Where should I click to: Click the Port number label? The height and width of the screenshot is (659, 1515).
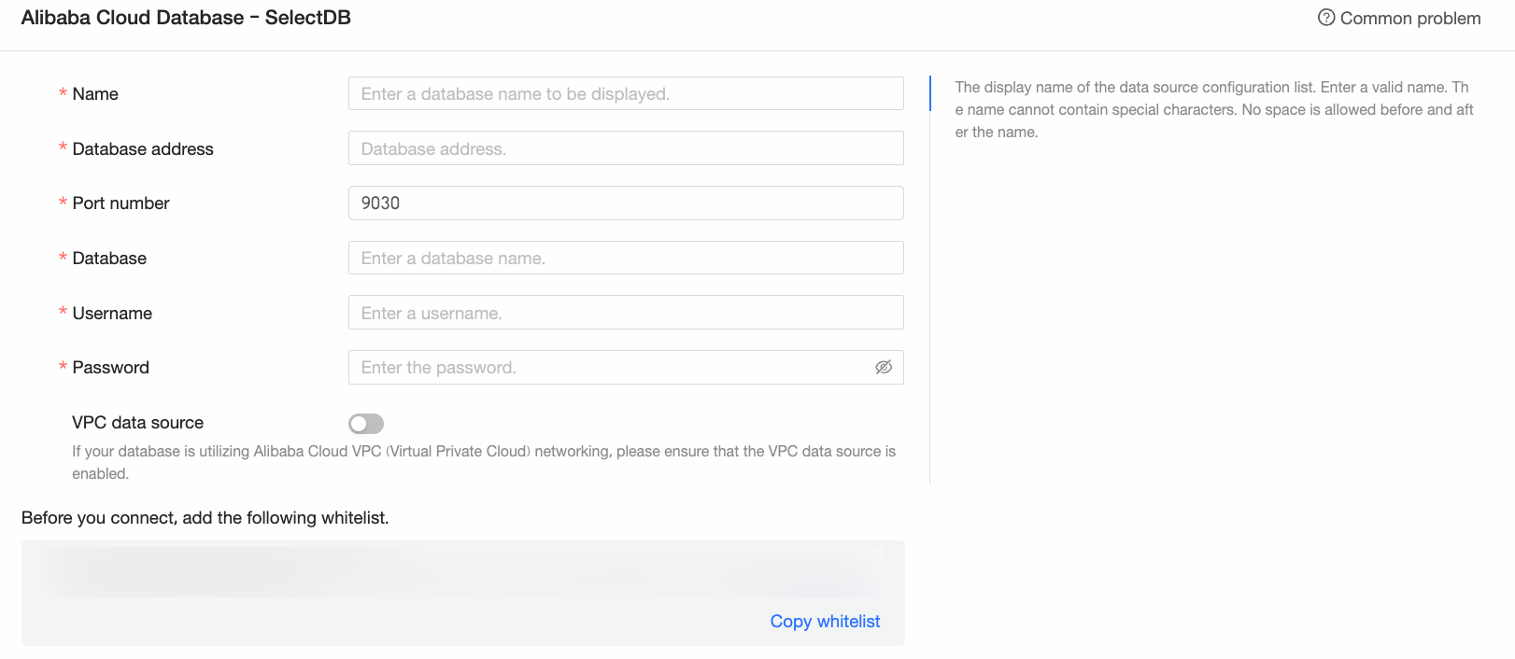point(120,203)
